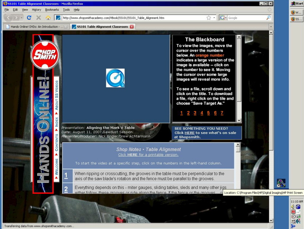
Task: Open the Help menu
Action: 77,10
